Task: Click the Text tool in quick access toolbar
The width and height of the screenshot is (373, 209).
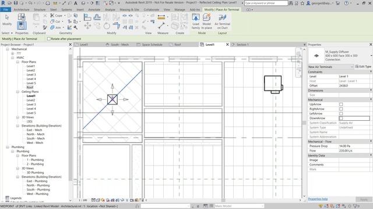Action: [76, 3]
